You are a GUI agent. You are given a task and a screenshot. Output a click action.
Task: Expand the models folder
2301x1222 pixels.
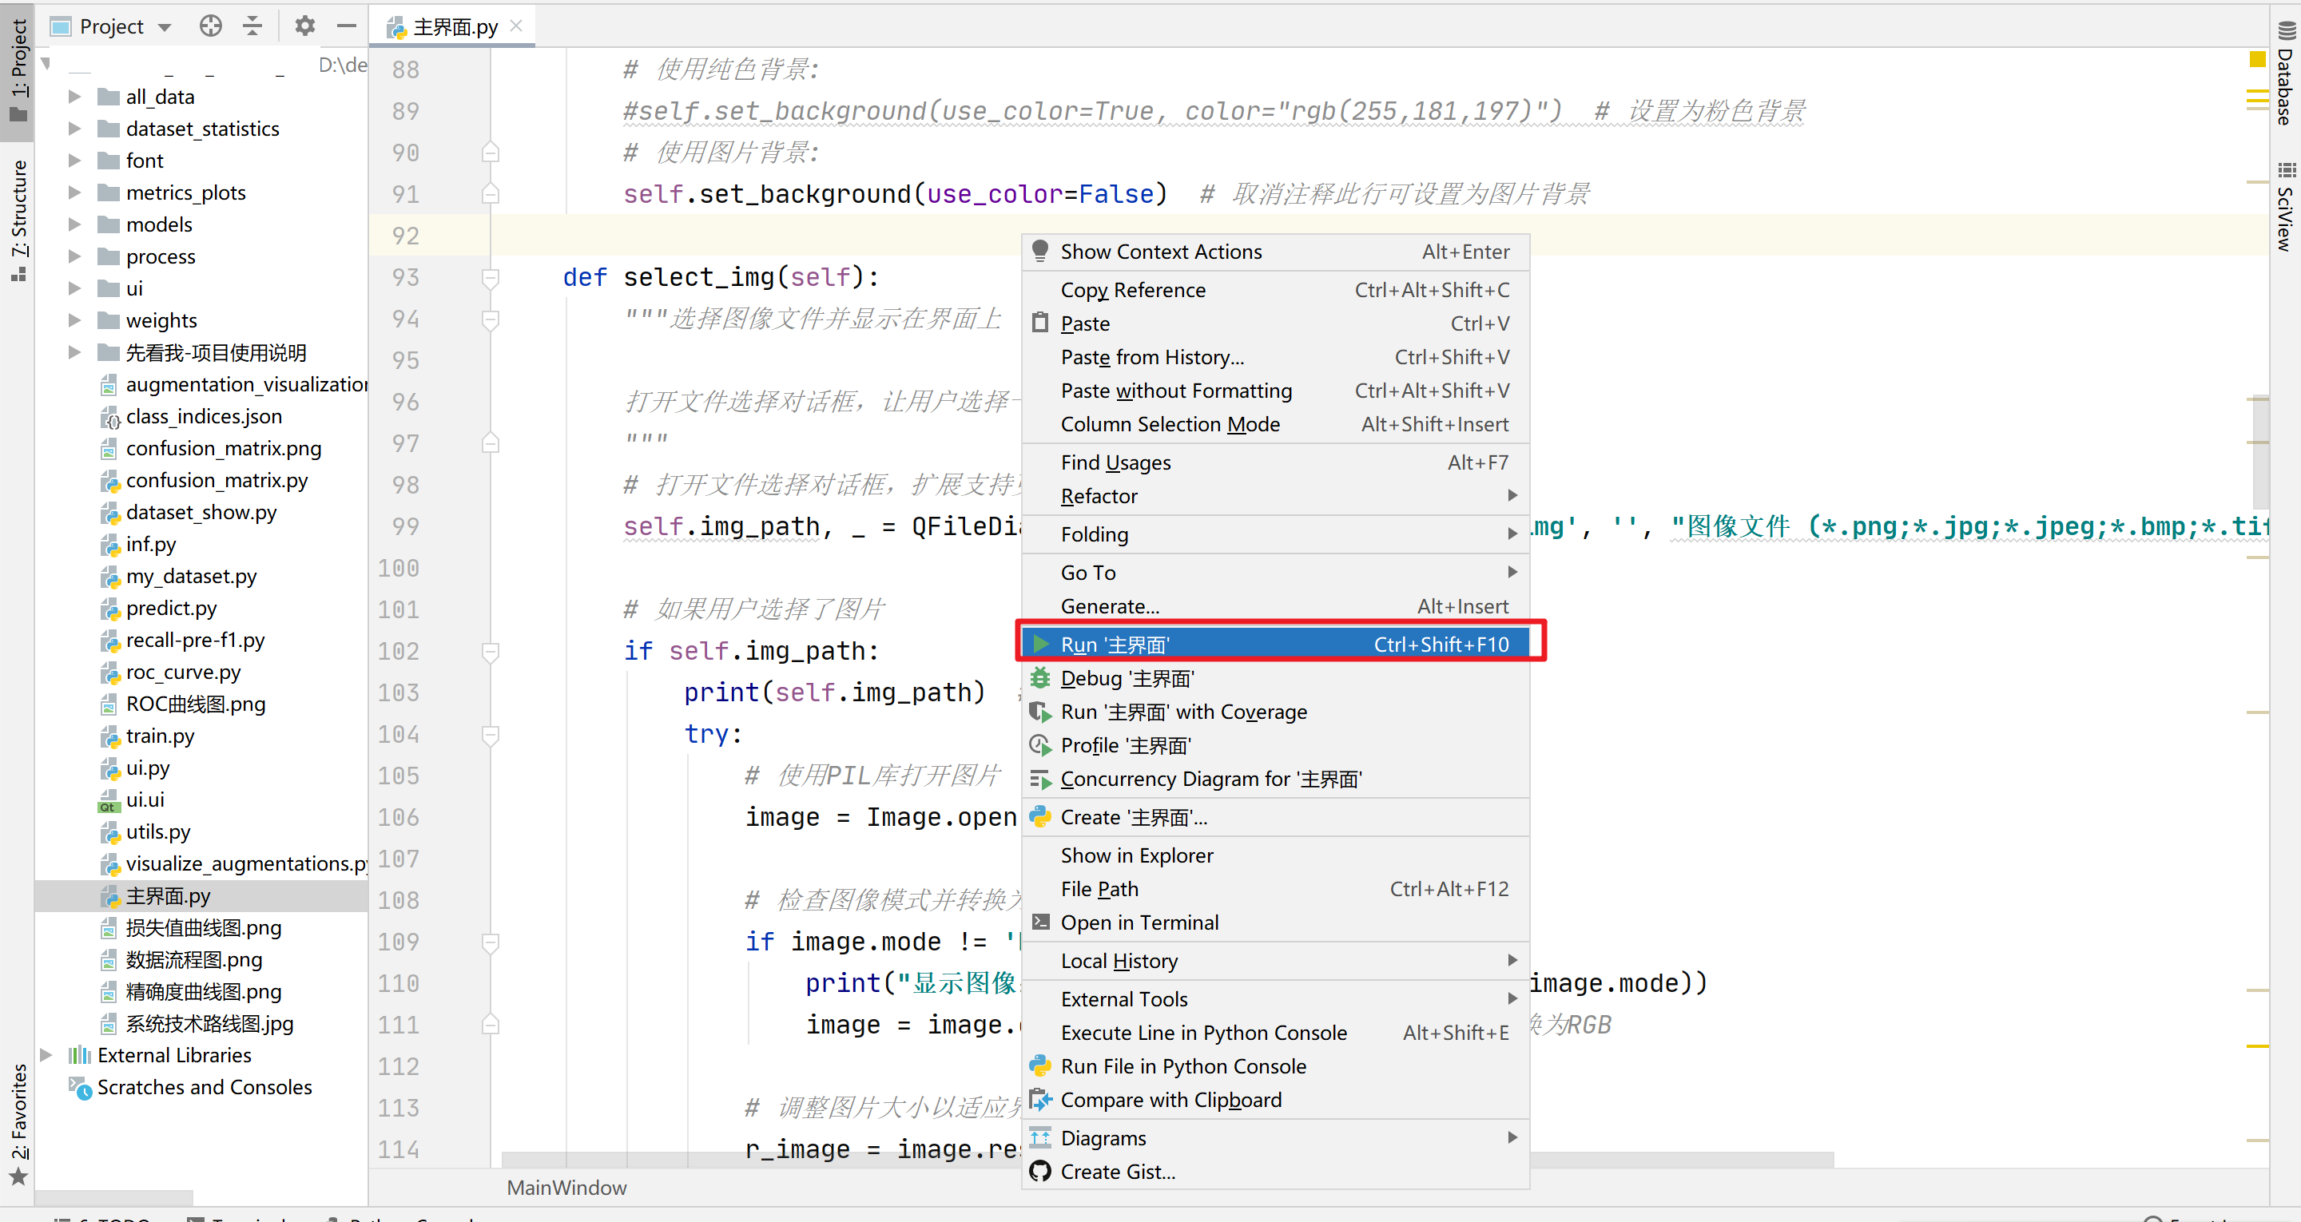click(x=75, y=224)
